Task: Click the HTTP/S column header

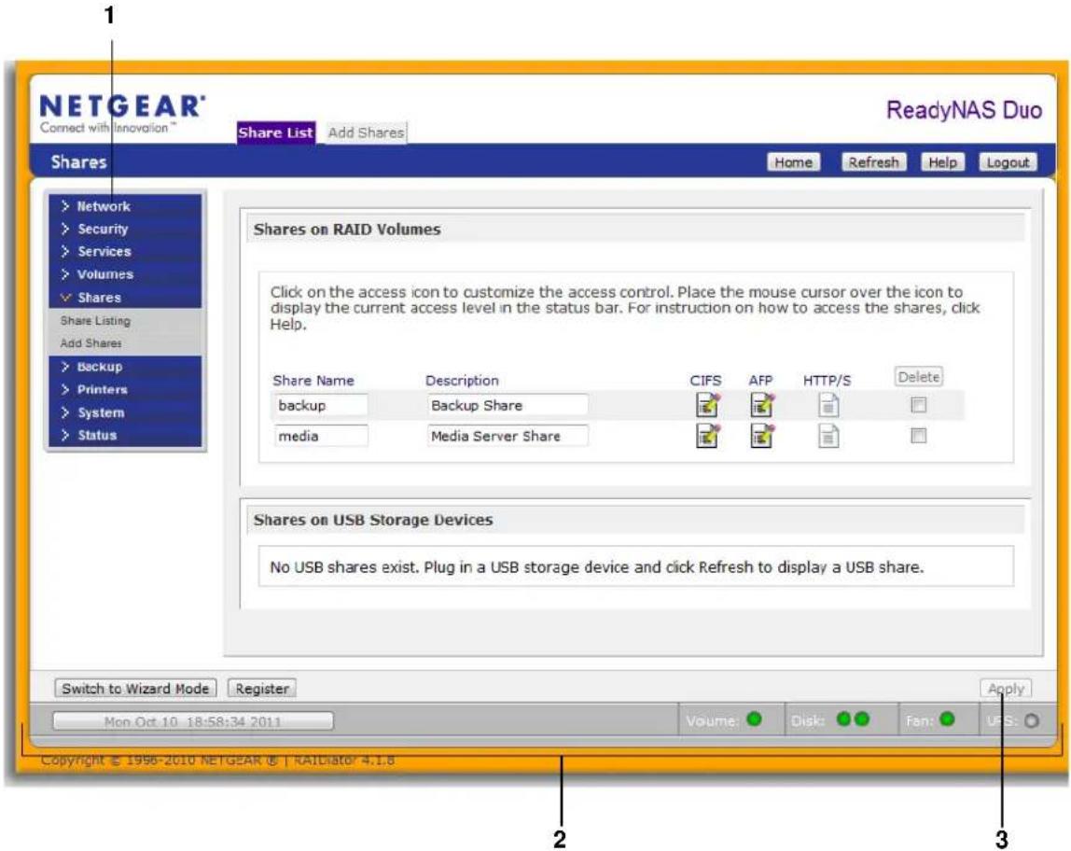Action: tap(827, 381)
